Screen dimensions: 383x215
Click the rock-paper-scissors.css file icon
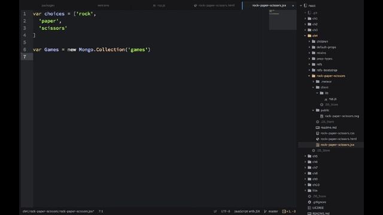pyautogui.click(x=318, y=133)
